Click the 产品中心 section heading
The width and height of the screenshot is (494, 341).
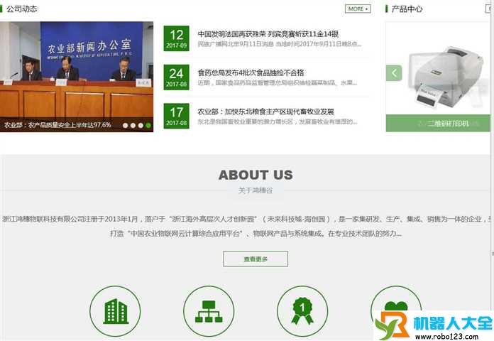tap(407, 9)
